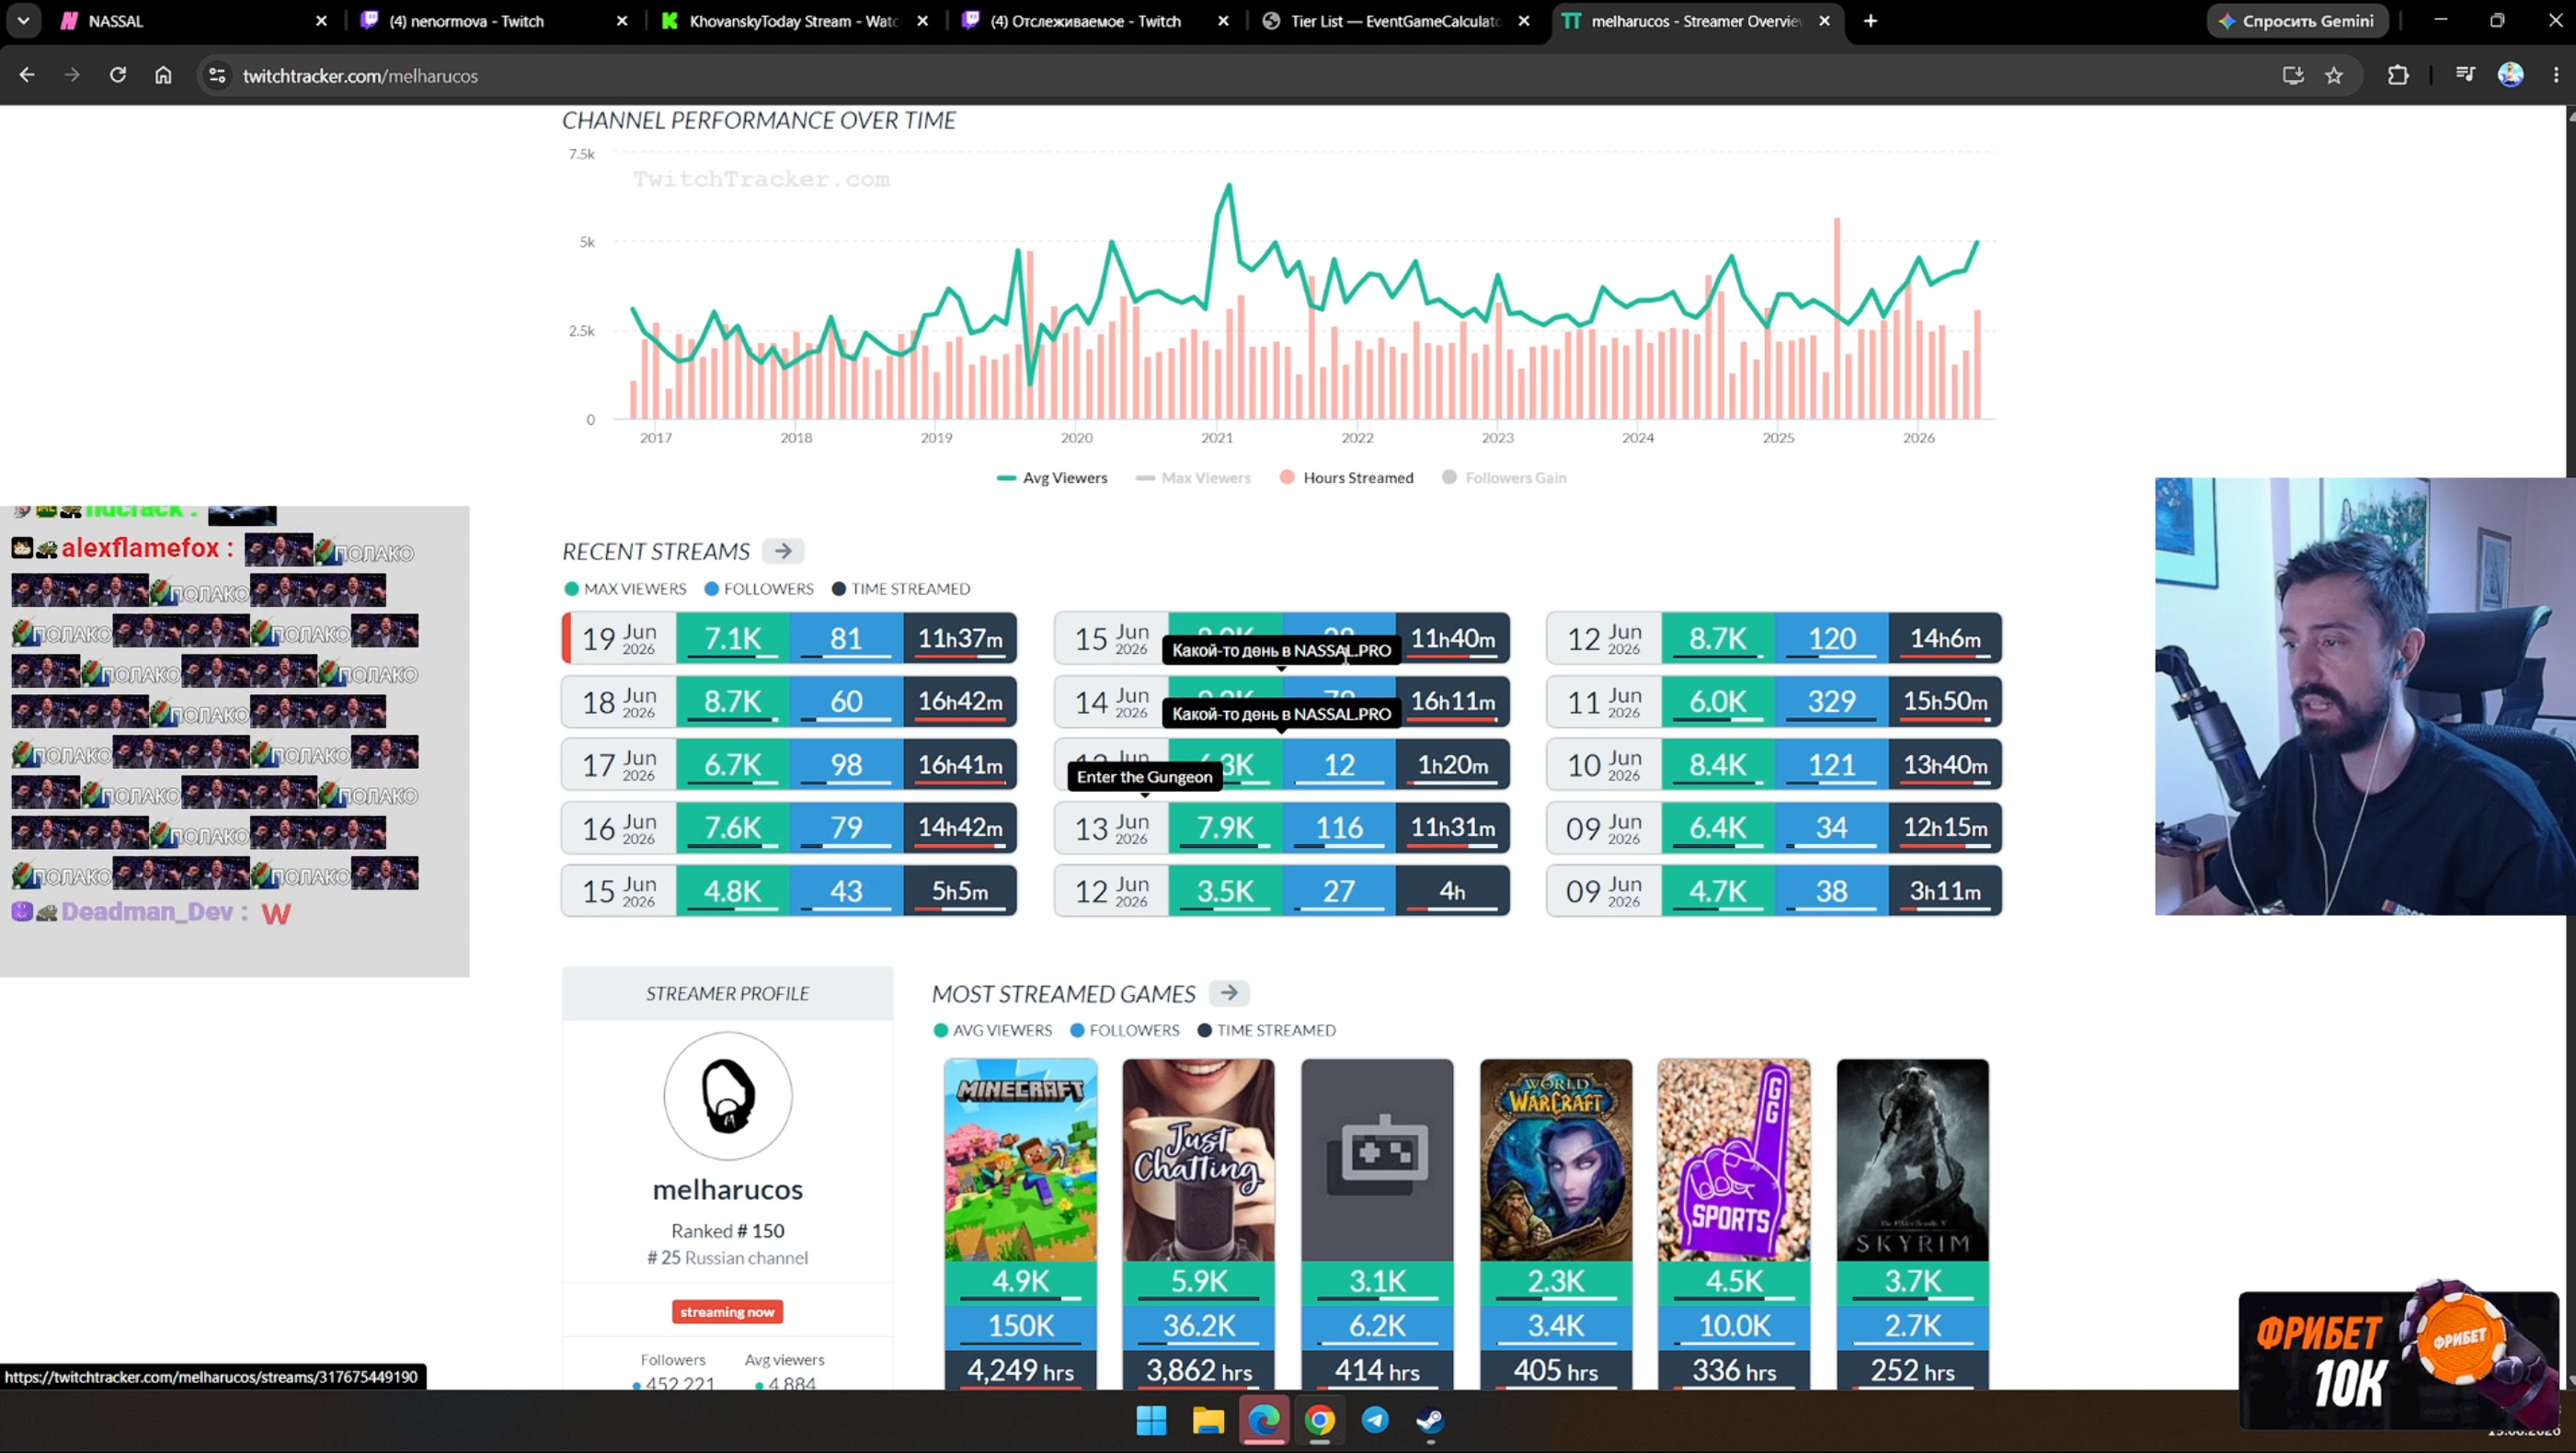The image size is (2576, 1453).
Task: Open the tab search dropdown arrow
Action: (23, 21)
